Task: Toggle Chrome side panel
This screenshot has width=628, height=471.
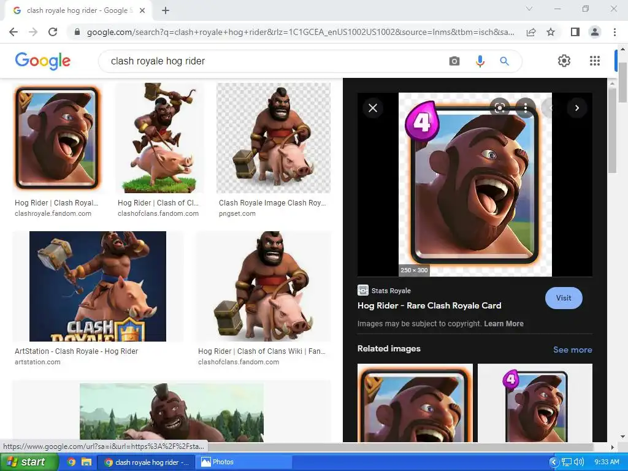Action: pyautogui.click(x=575, y=32)
